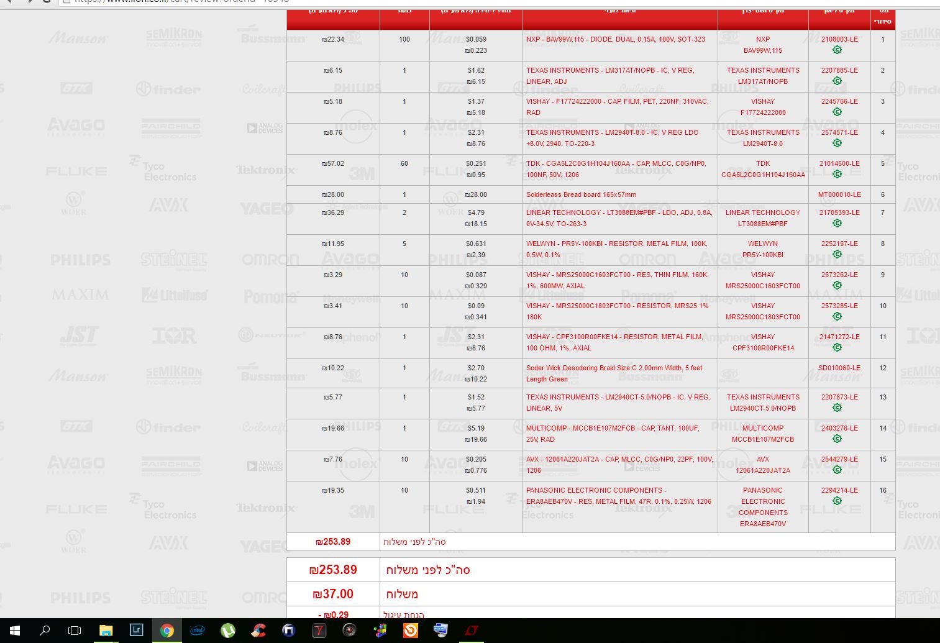Click the green icon under part 2544279-LE

pos(837,470)
